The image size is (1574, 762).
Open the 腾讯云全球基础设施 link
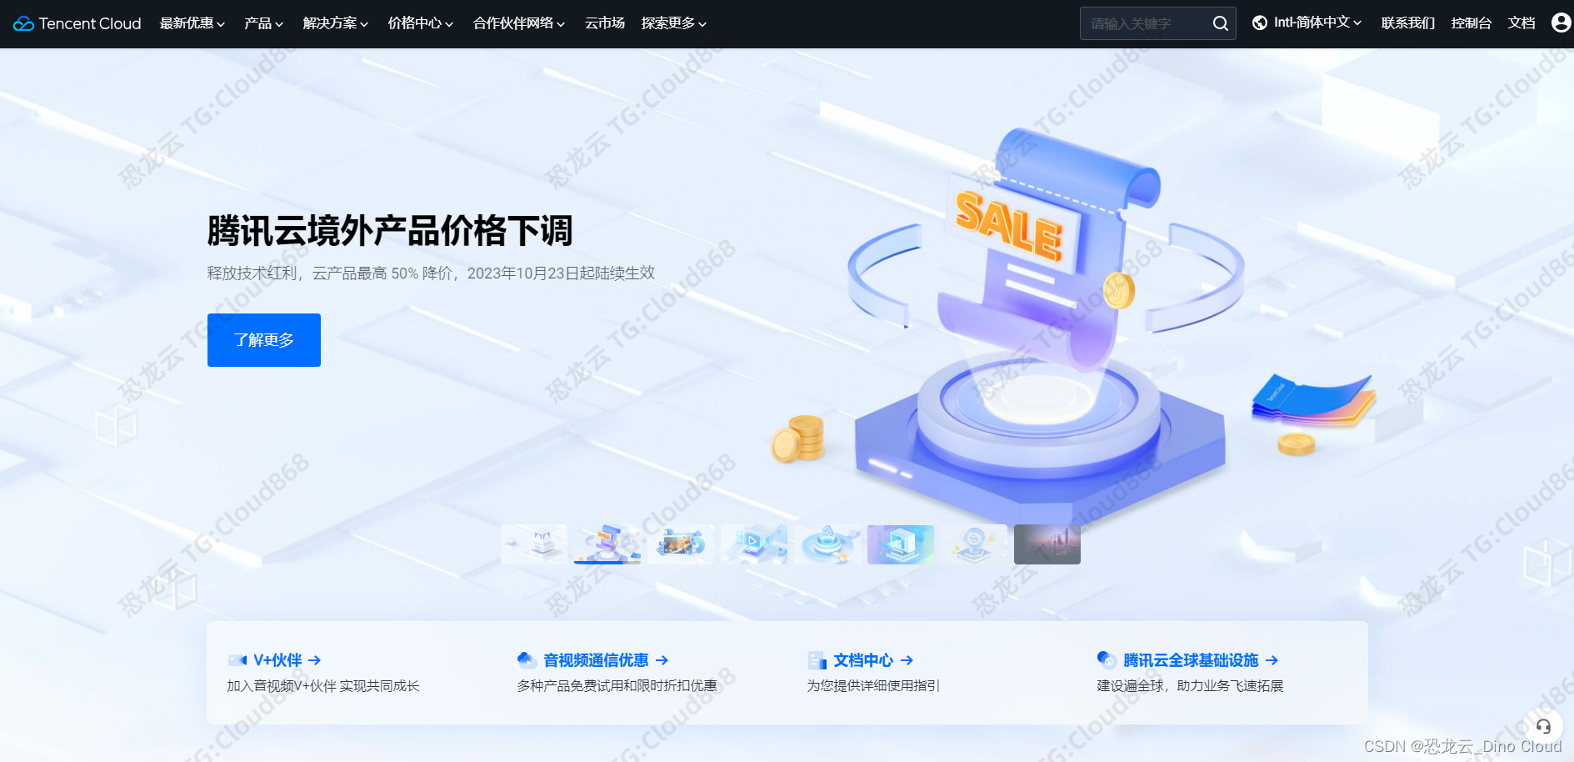[x=1191, y=660]
